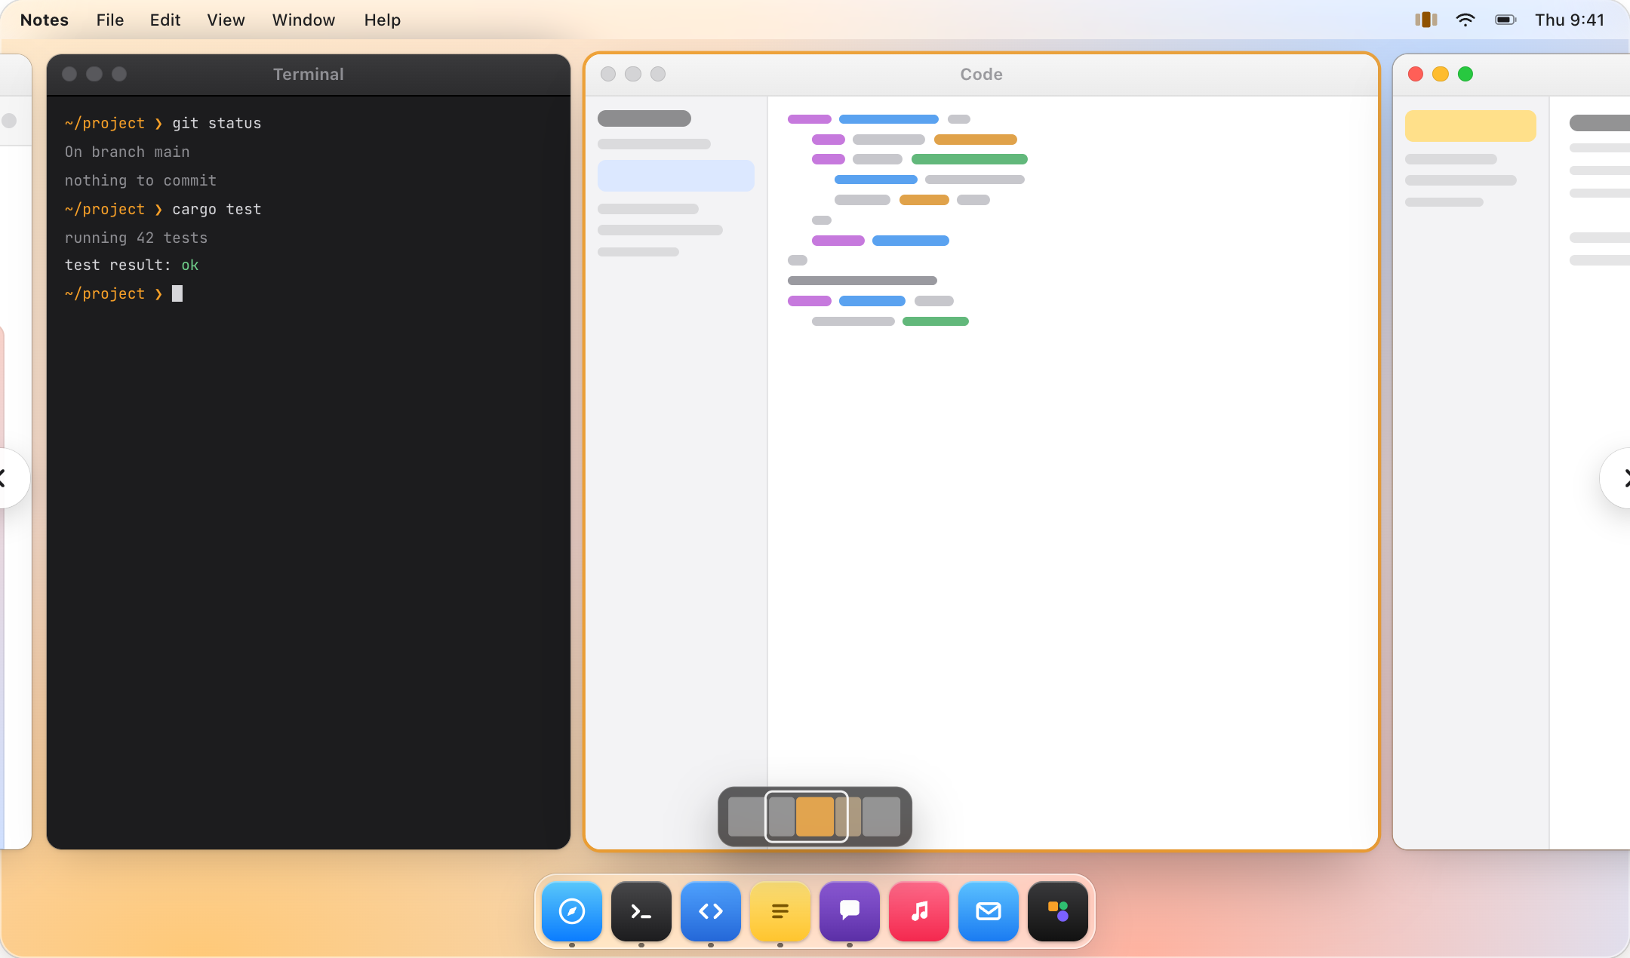Screen dimensions: 1630x958
Task: Open the Notes application menu
Action: [45, 20]
